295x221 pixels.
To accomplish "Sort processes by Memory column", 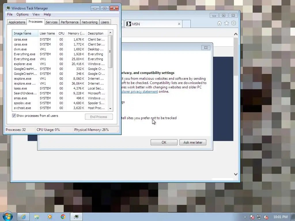I will coord(76,33).
